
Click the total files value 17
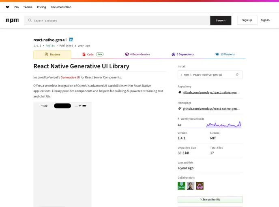(212, 153)
